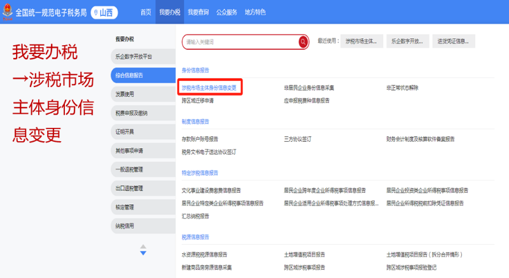Select 证明开具 in the left sidebar
The width and height of the screenshot is (509, 278).
tap(125, 132)
